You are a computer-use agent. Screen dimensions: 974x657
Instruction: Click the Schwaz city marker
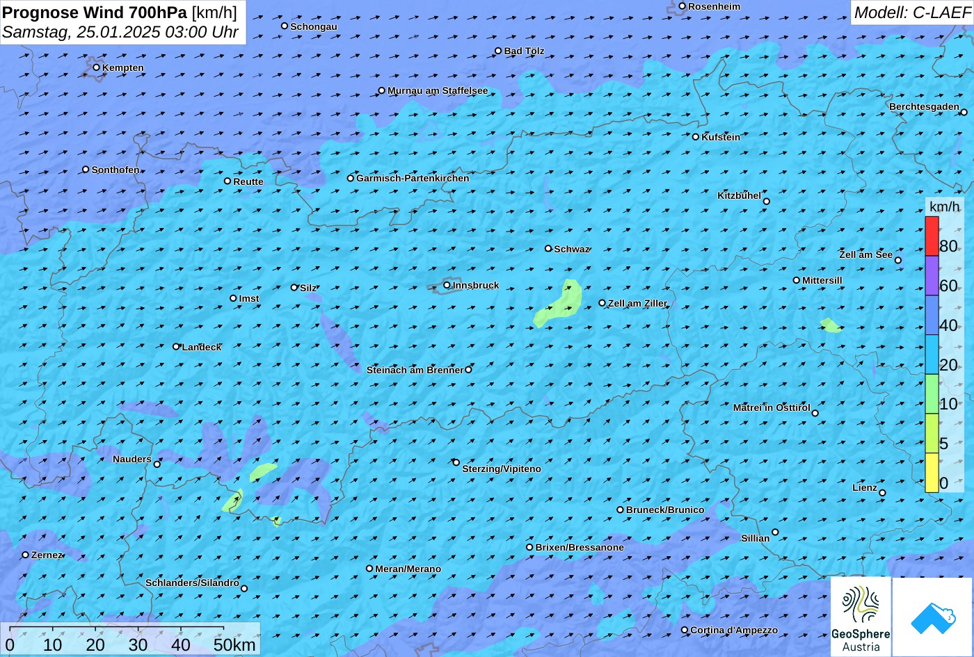[x=548, y=248]
